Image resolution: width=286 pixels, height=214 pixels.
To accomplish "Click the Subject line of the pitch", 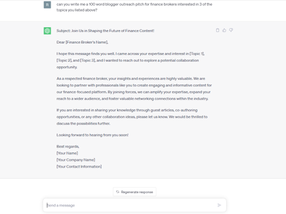I will pos(105,30).
